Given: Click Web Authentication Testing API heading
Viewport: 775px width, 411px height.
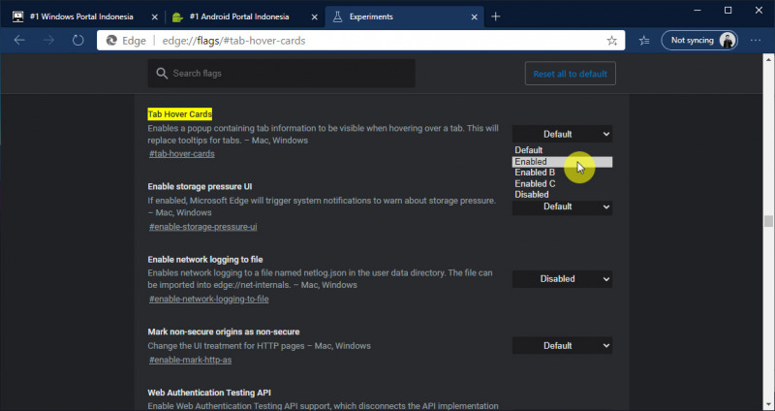Looking at the screenshot, I should (209, 393).
